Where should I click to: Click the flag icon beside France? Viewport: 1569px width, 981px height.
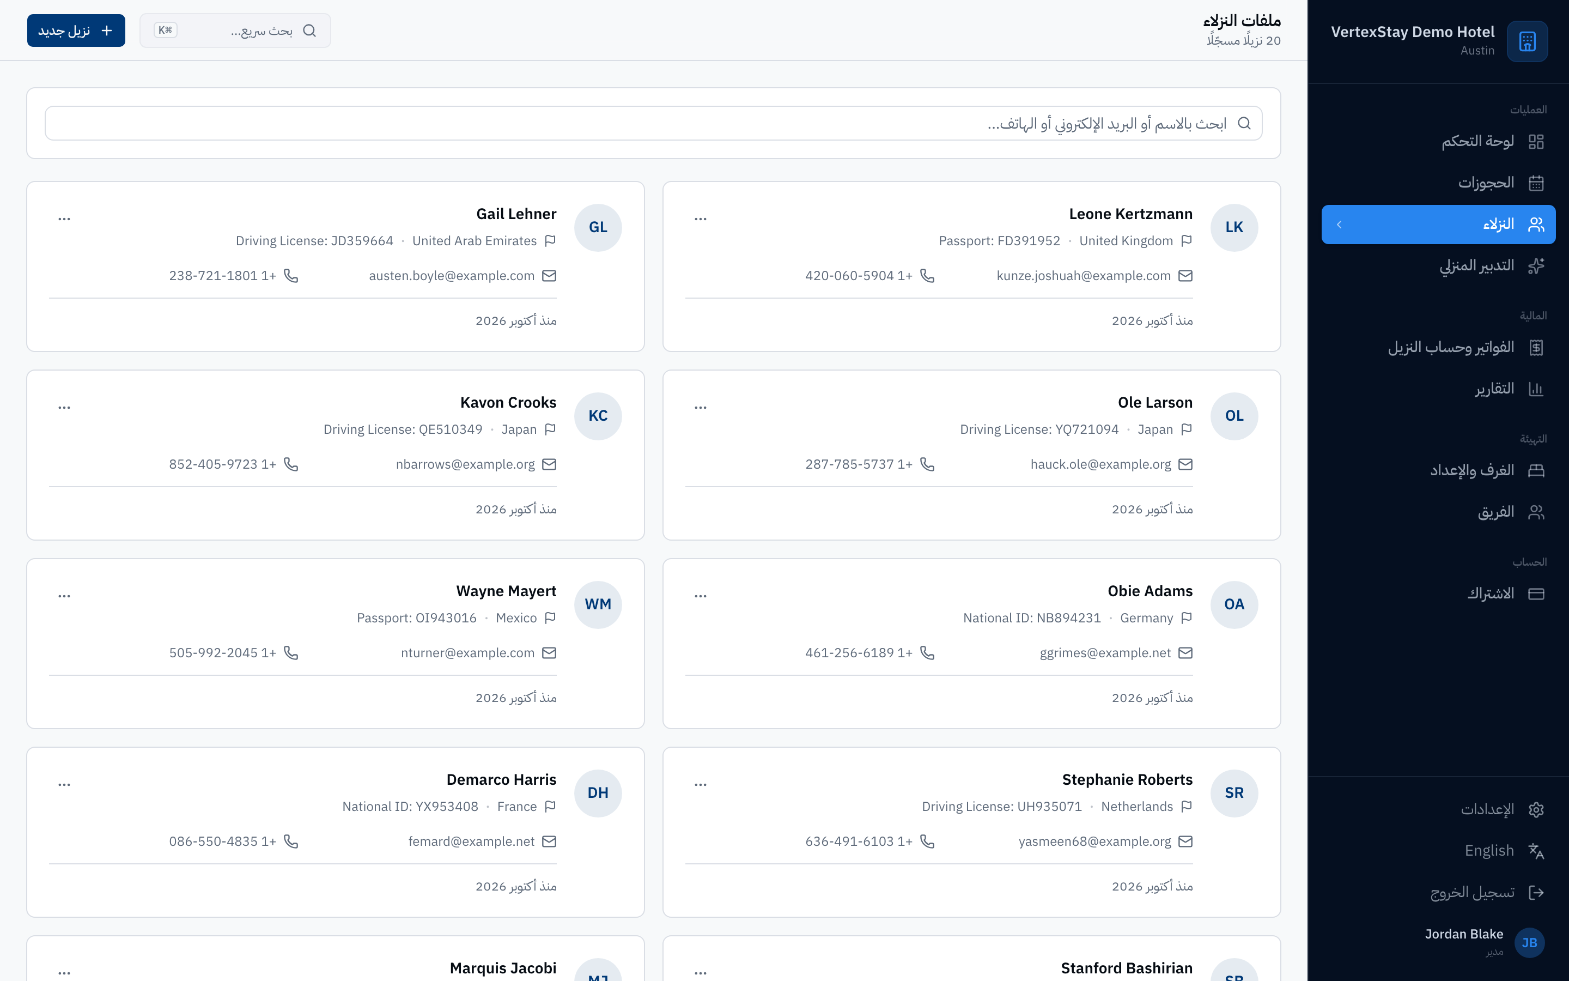coord(550,807)
